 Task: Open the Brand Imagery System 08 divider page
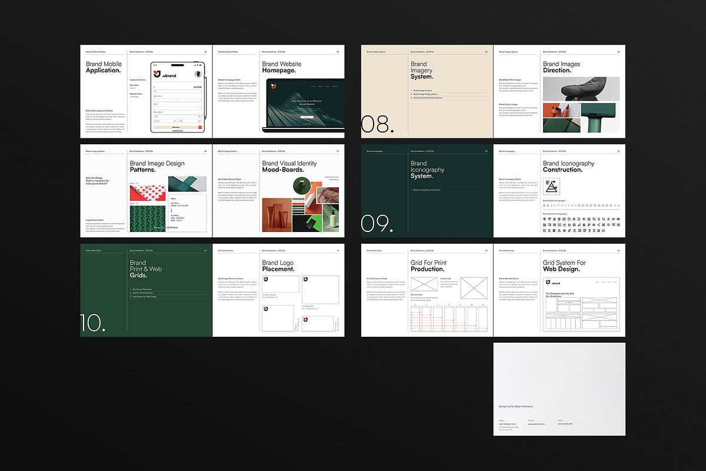pyautogui.click(x=427, y=92)
